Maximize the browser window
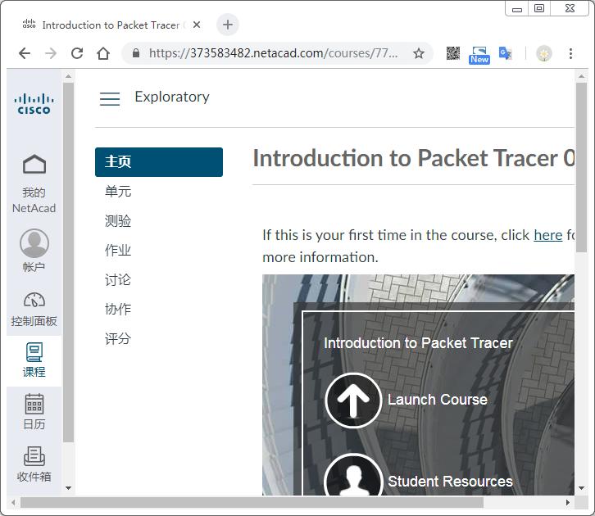 [538, 9]
